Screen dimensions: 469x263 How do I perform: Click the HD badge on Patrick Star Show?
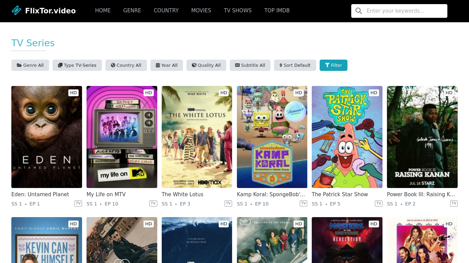click(x=374, y=92)
